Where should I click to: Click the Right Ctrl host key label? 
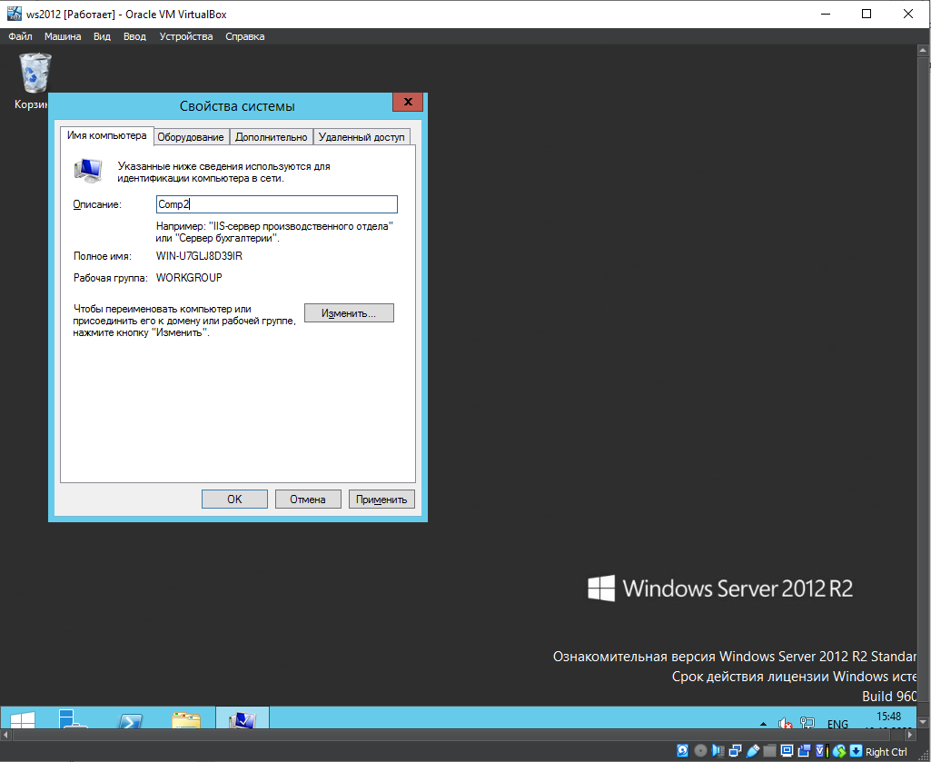click(x=886, y=752)
